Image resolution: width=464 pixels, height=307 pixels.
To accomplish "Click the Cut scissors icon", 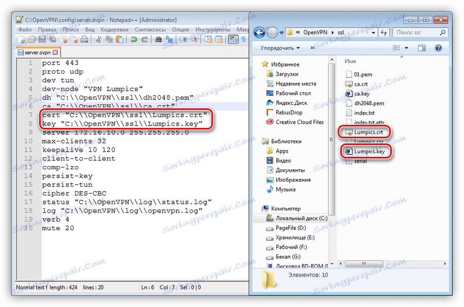I will click(x=98, y=40).
